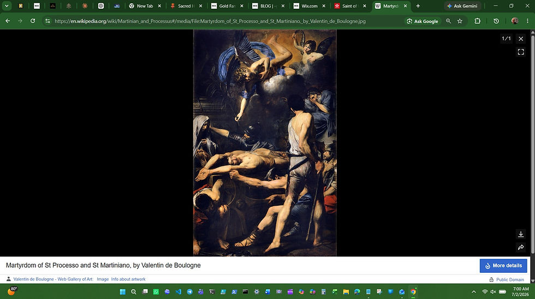Go back to the previous page
Viewport: 535px width, 299px height.
pyautogui.click(x=8, y=21)
